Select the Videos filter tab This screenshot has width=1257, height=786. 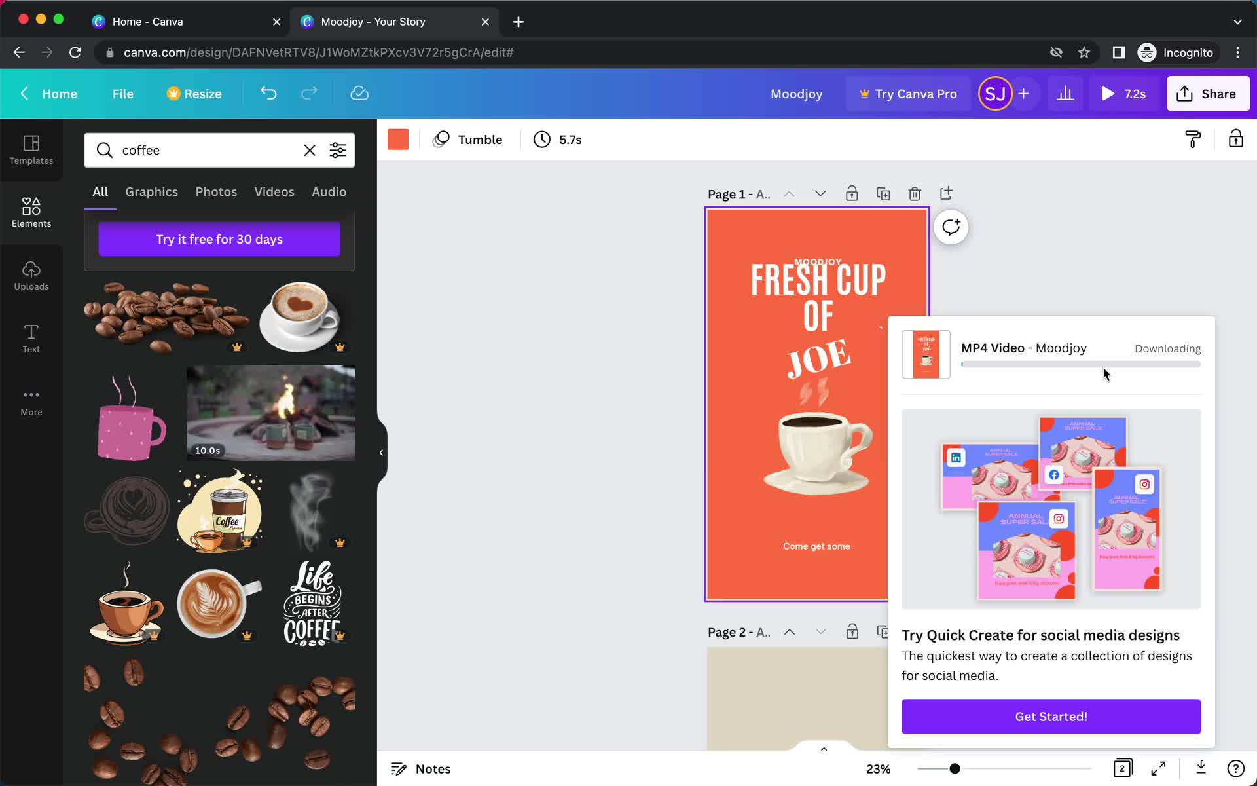[274, 191]
